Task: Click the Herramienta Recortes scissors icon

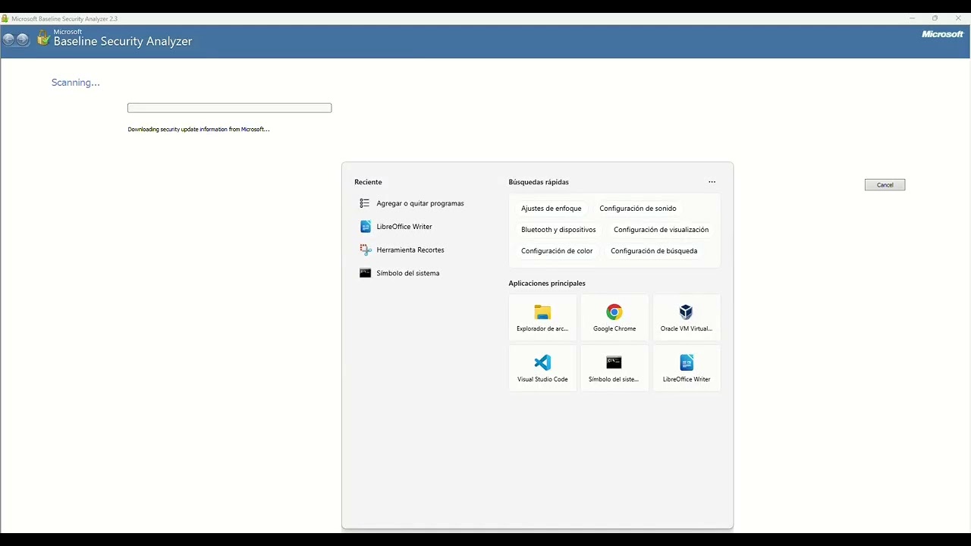Action: click(365, 249)
